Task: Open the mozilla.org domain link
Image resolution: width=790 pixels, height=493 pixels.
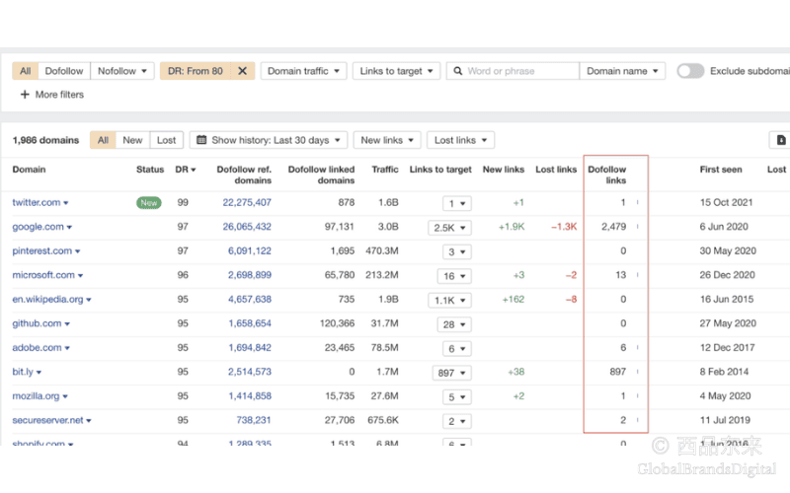Action: coord(36,396)
